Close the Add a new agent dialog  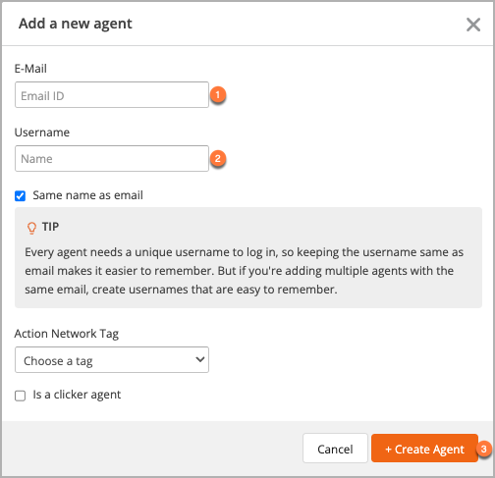pyautogui.click(x=473, y=25)
